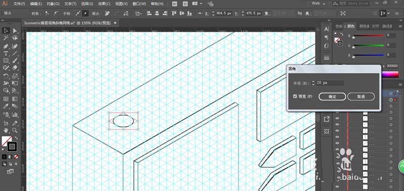Select the Zoom tool

(x=15, y=130)
